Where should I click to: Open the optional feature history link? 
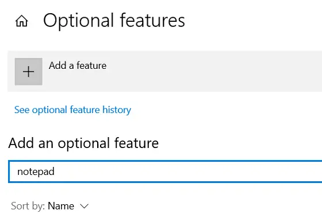pyautogui.click(x=72, y=110)
